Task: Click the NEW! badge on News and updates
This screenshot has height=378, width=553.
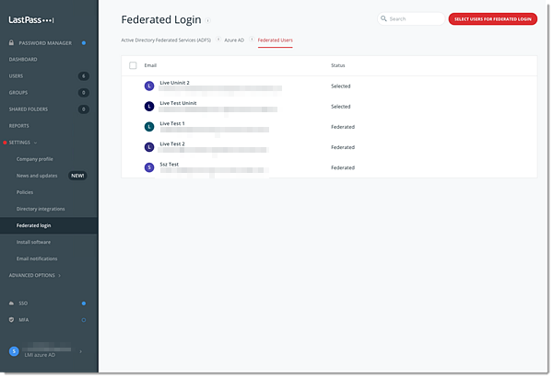Action: point(77,176)
